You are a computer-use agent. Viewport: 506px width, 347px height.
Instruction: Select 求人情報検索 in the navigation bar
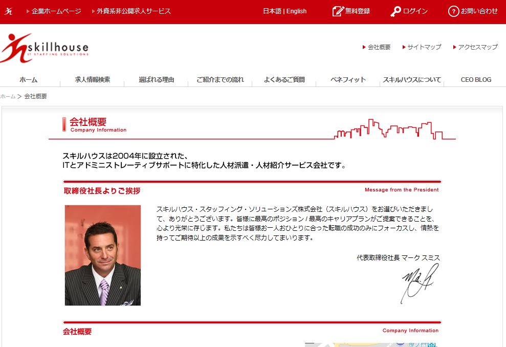(92, 79)
